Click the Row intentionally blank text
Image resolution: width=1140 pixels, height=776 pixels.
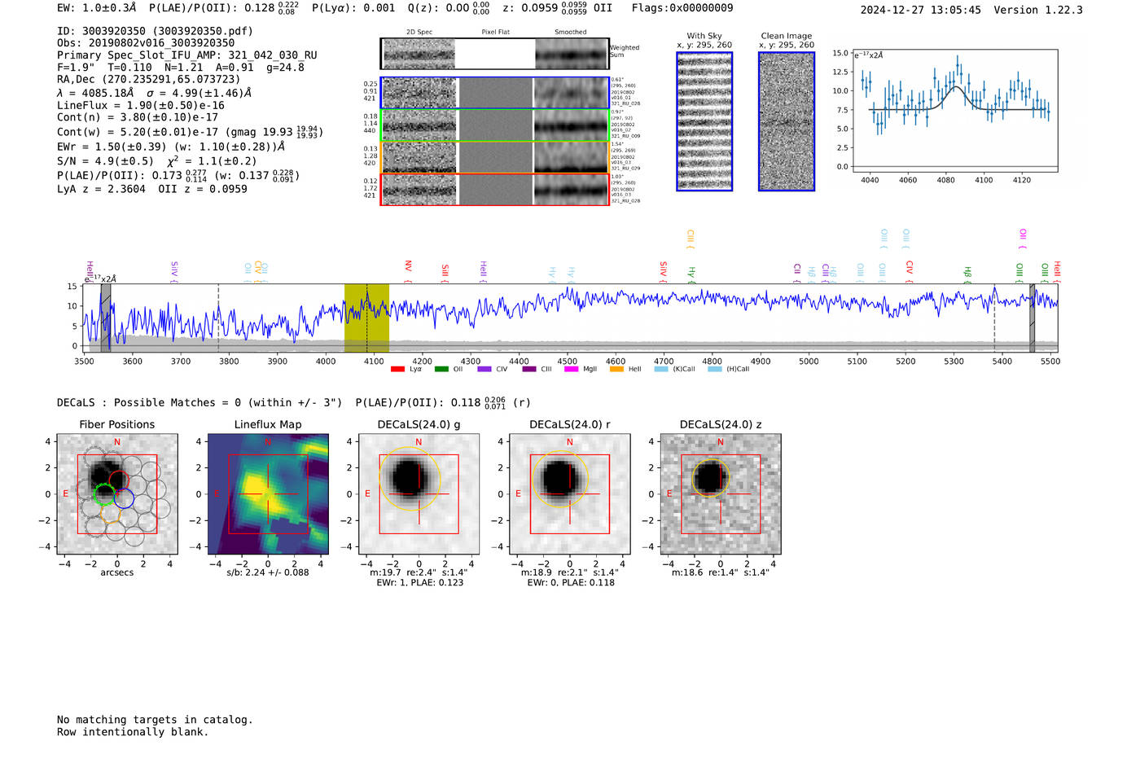pyautogui.click(x=133, y=732)
